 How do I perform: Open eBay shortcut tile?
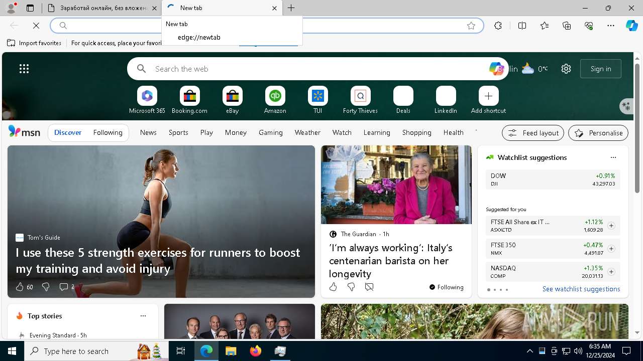point(232,100)
